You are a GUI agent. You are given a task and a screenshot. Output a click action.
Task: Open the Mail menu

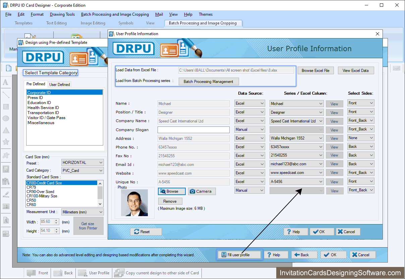click(x=159, y=14)
